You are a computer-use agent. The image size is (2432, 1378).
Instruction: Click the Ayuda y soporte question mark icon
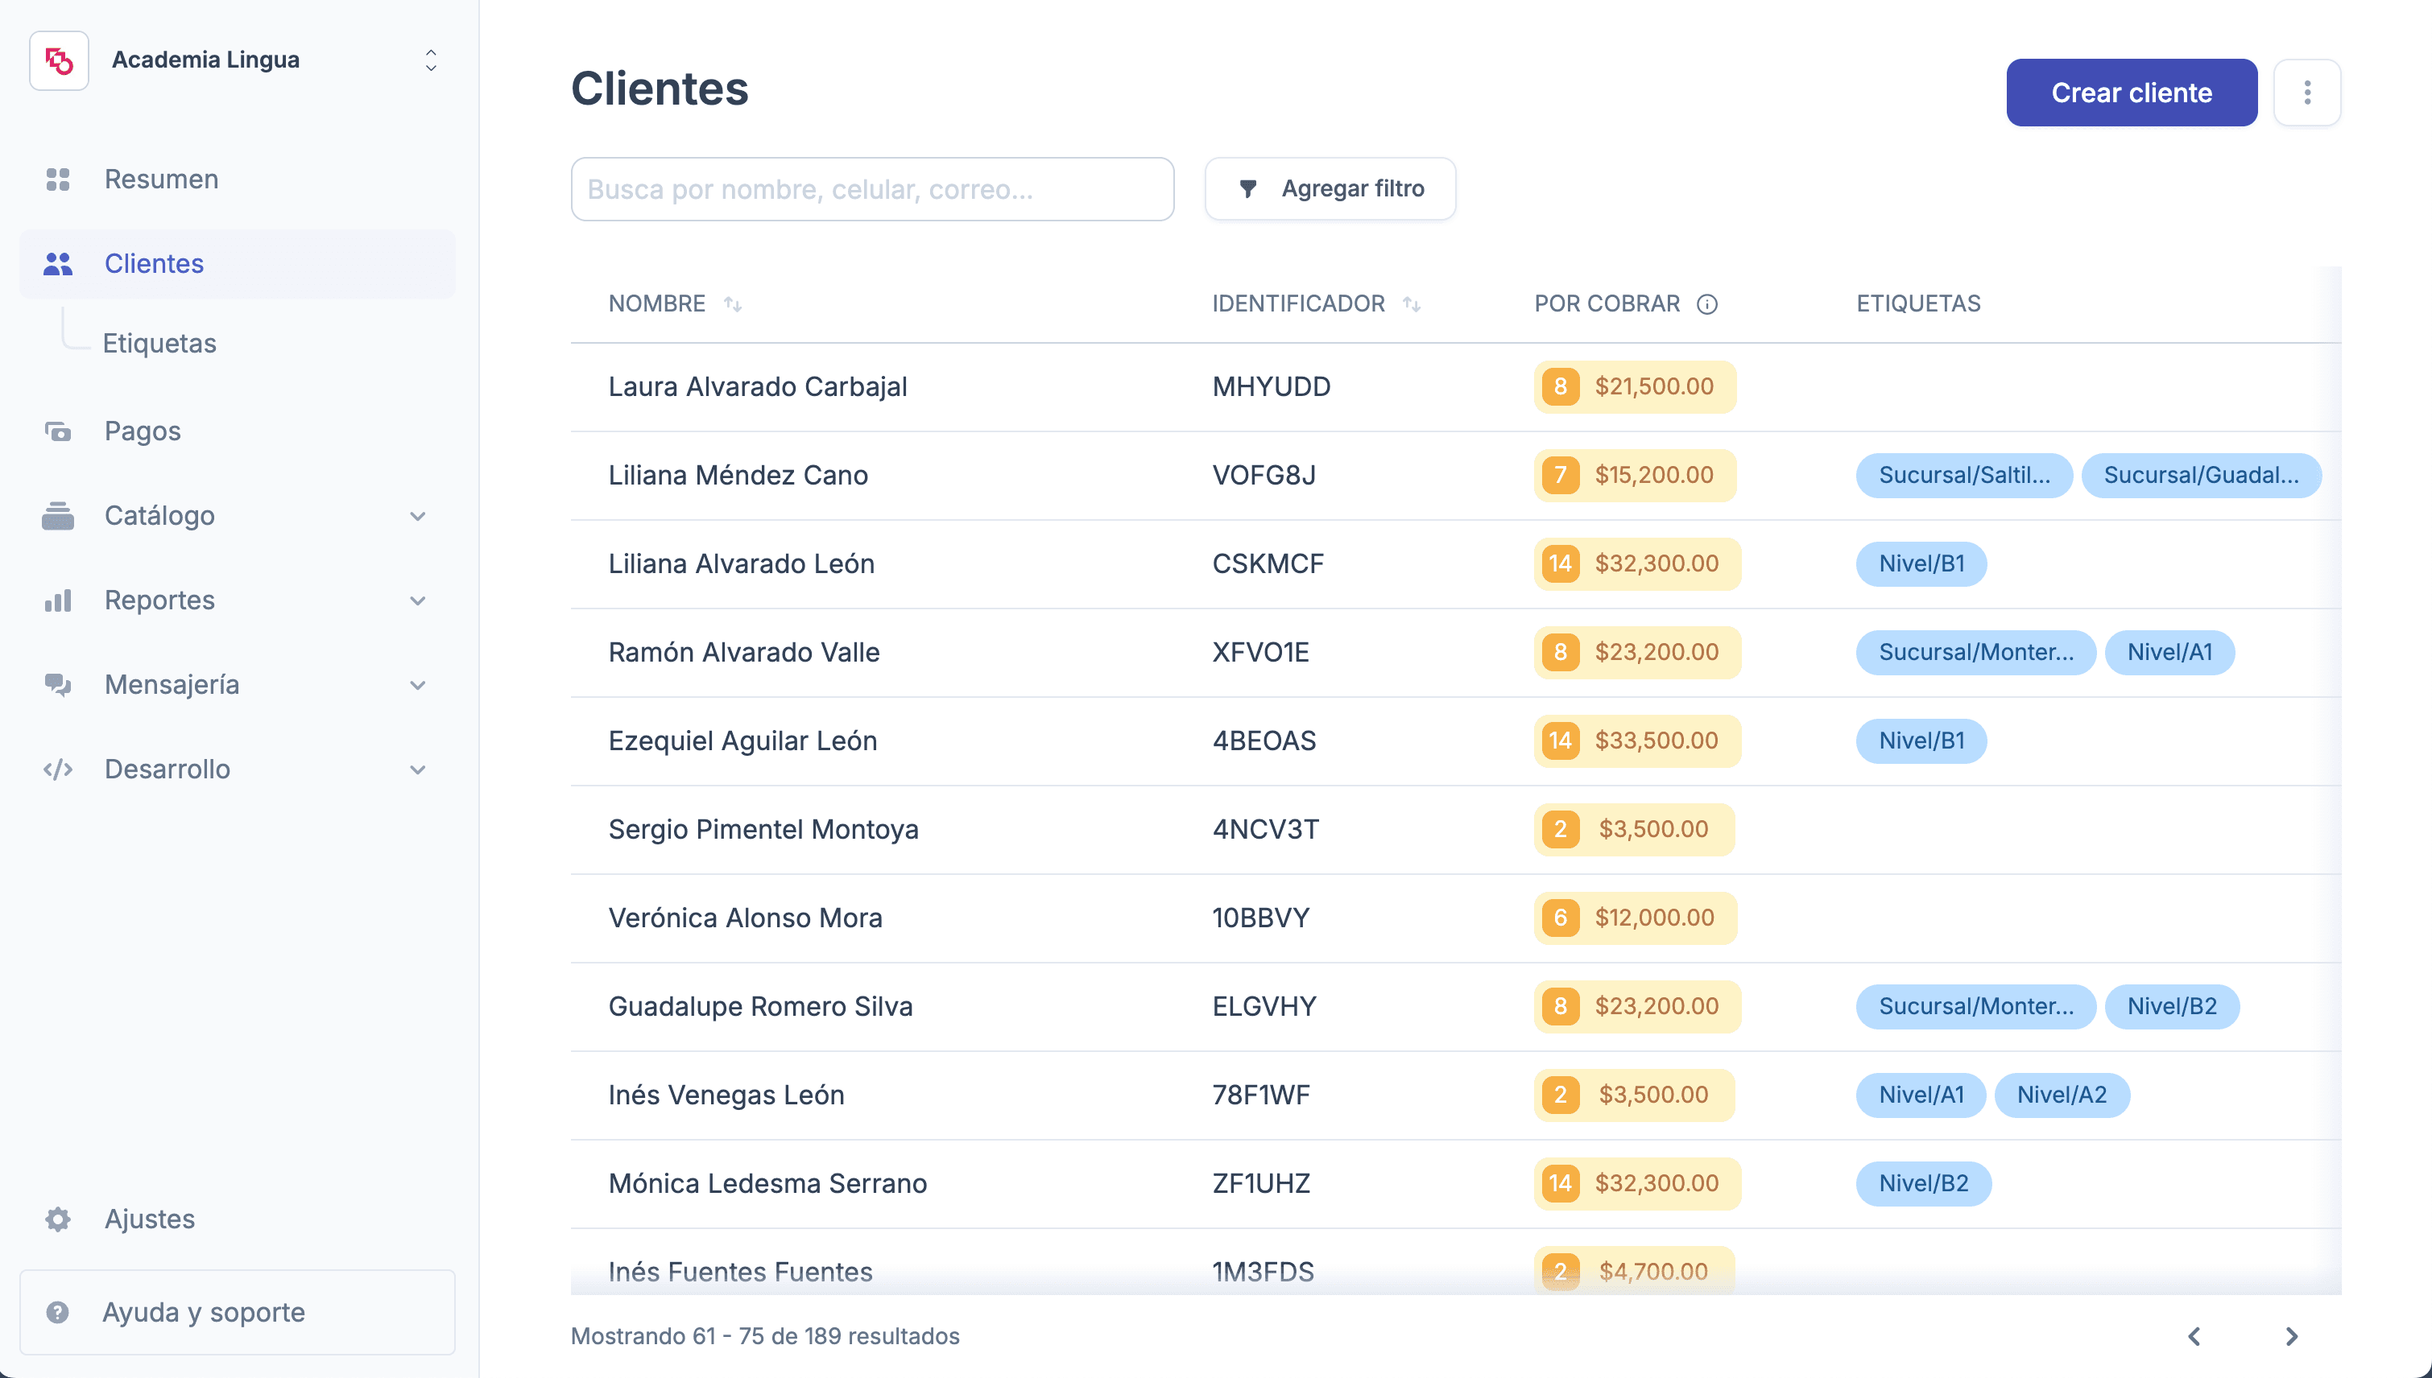tap(58, 1312)
